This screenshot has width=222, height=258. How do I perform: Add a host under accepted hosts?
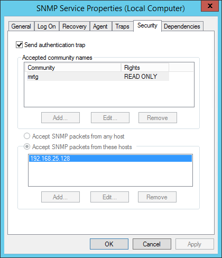60,197
